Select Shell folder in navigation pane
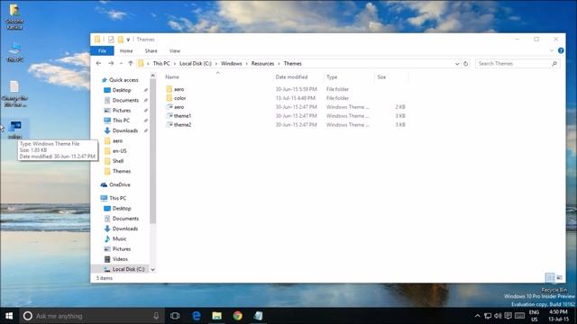The image size is (577, 324). point(118,161)
